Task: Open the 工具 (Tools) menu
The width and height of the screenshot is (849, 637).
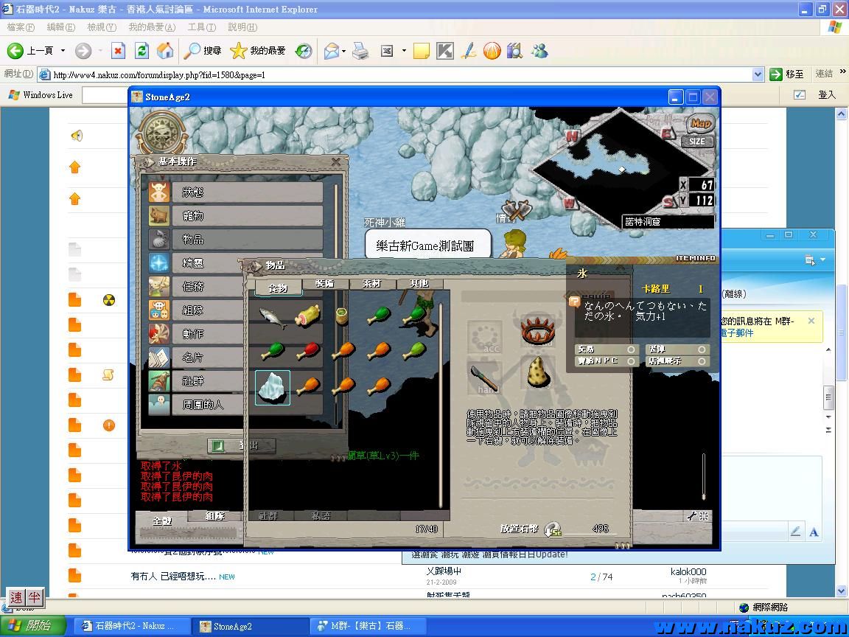Action: click(x=201, y=27)
